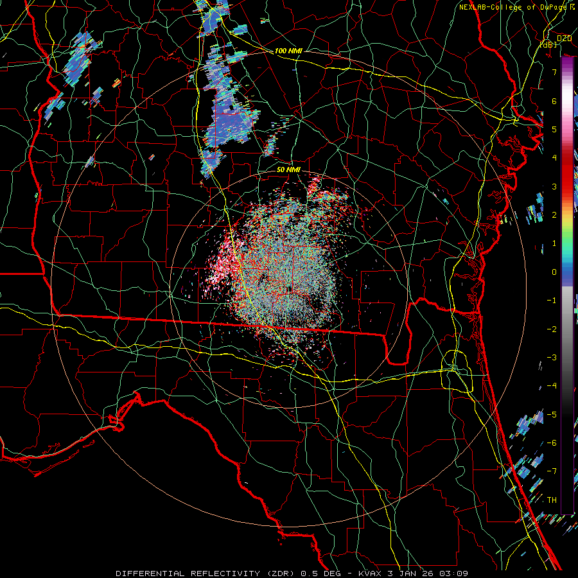Click the scale value "3"
Viewport: 578px width, 578px height.
tap(554, 186)
